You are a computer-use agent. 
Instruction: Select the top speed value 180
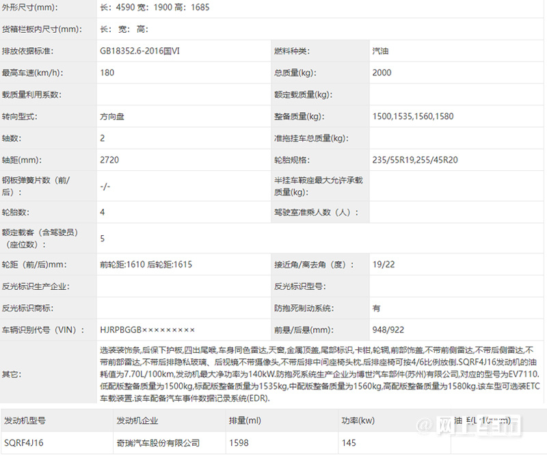[x=107, y=72]
